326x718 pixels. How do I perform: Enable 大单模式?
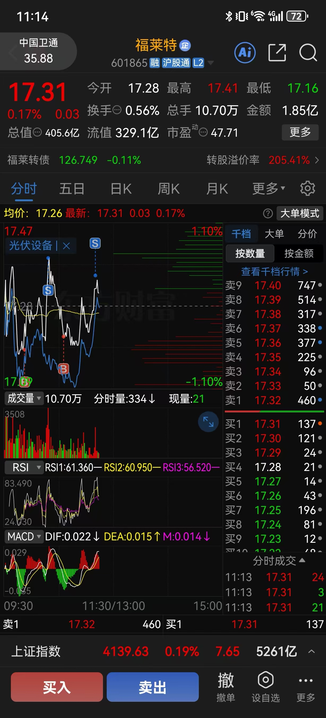tap(300, 214)
